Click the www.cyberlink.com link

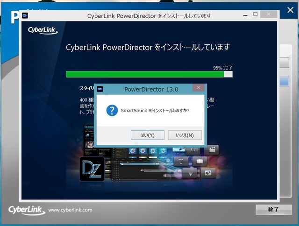click(x=70, y=210)
